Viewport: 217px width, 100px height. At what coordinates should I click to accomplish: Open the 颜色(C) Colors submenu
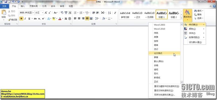[195, 29]
